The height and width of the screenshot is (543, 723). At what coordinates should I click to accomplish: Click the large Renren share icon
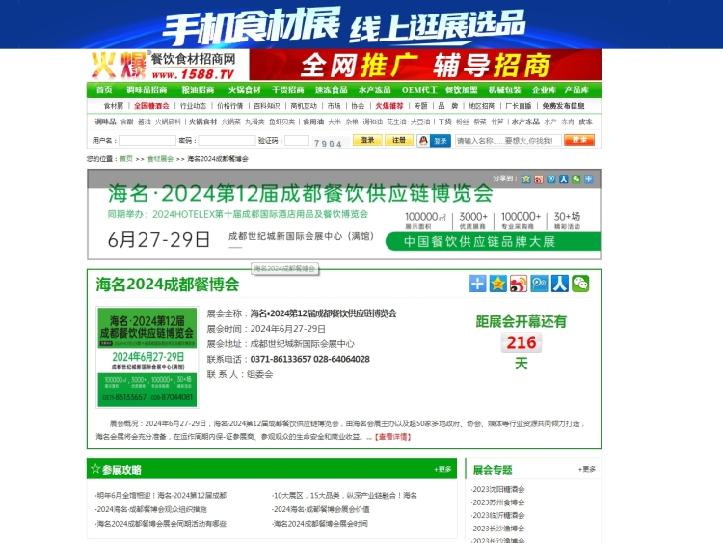coord(560,284)
